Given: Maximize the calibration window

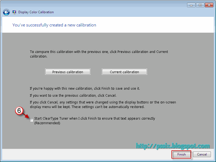Looking at the screenshot, I should click(x=200, y=5).
